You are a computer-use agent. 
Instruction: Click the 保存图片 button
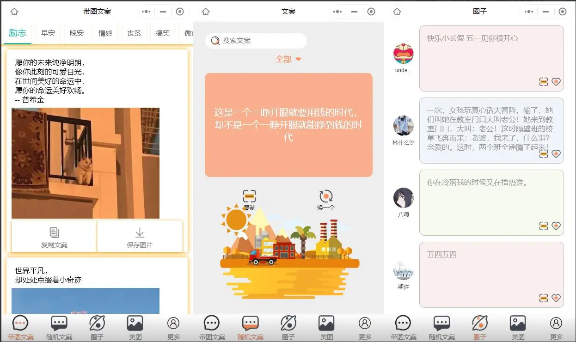tap(140, 237)
